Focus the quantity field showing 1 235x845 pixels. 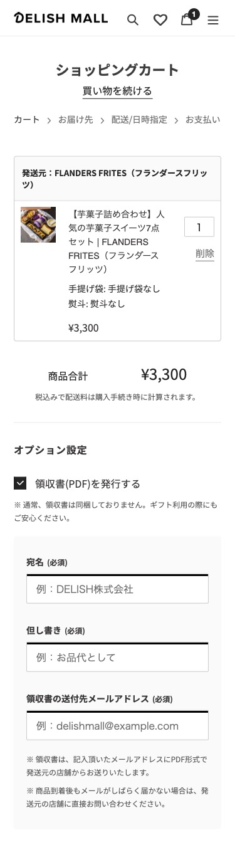coord(199,227)
